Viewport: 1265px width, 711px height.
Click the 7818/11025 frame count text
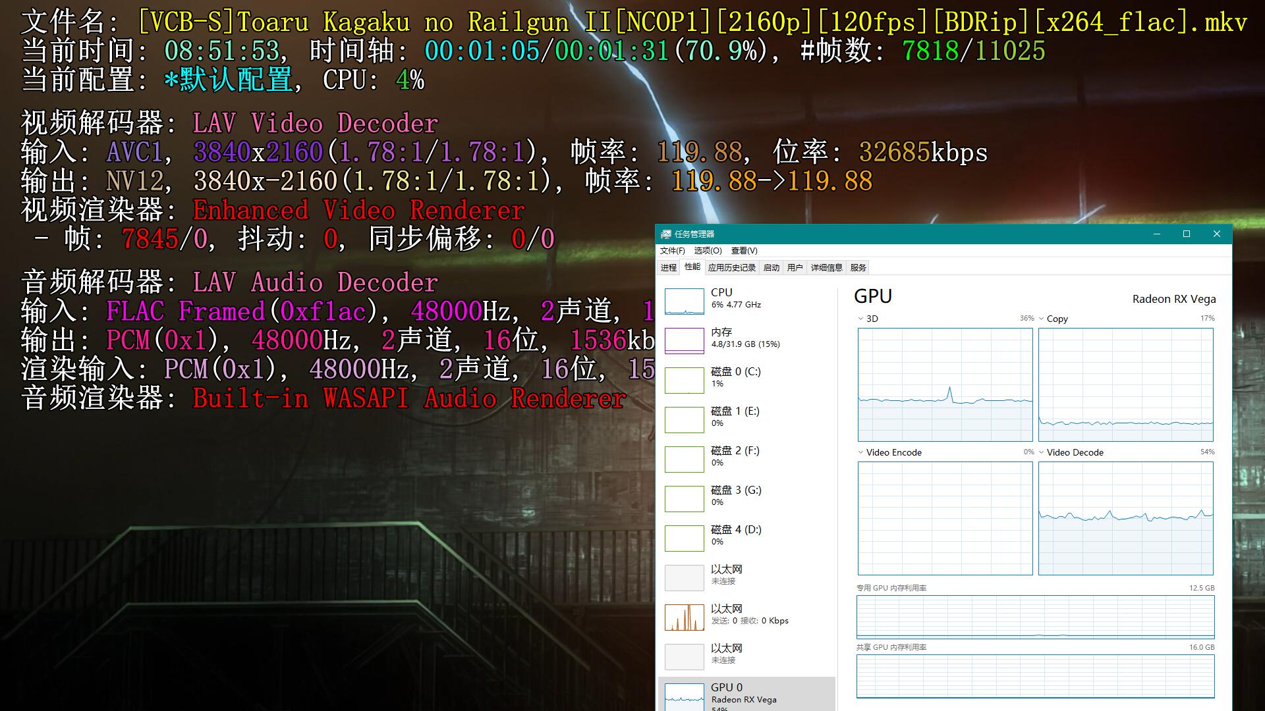[974, 51]
